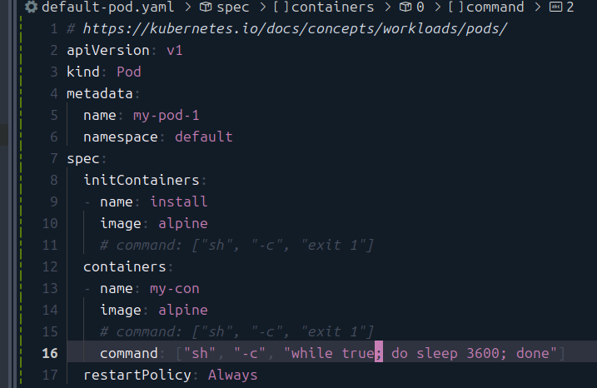Click the kind value Pod
The height and width of the screenshot is (388, 597).
128,72
